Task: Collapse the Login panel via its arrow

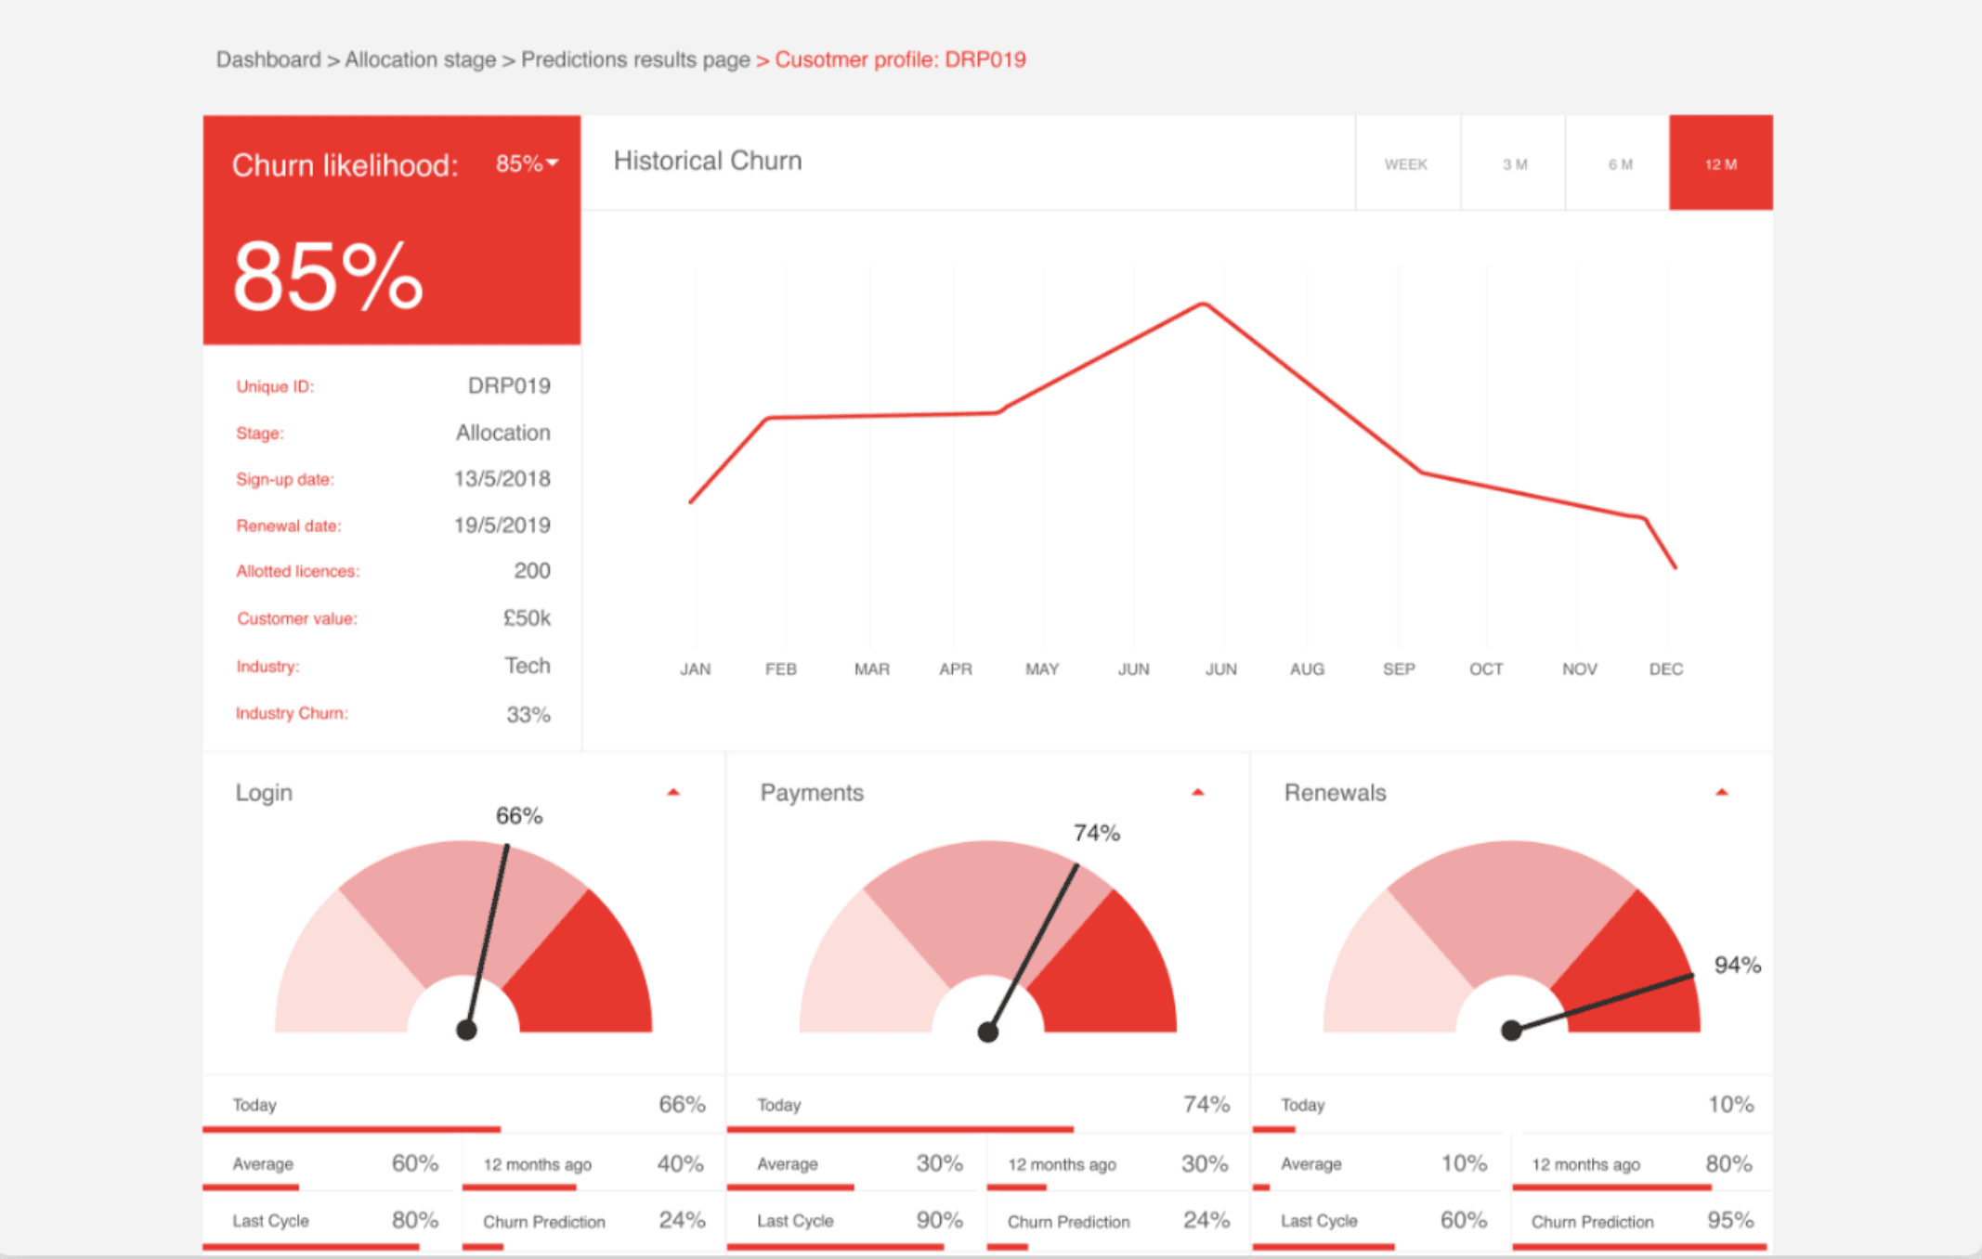Action: coord(672,791)
